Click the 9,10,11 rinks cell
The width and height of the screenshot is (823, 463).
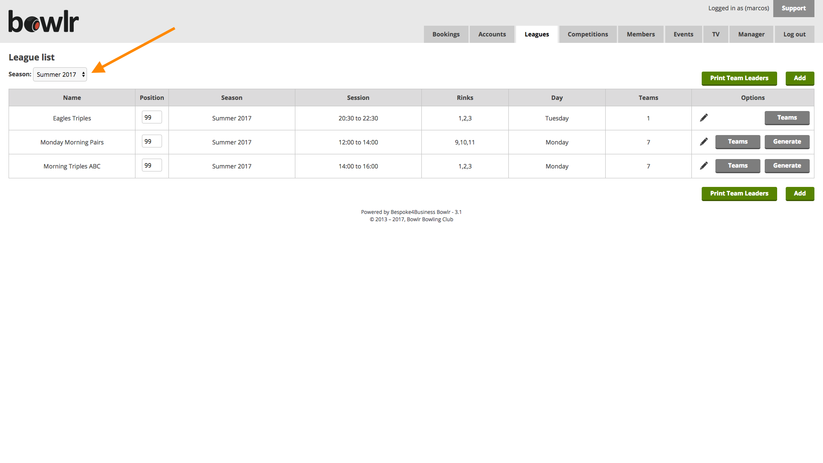(x=465, y=142)
